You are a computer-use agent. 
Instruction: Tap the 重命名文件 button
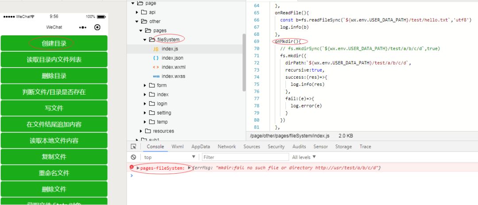click(x=54, y=173)
